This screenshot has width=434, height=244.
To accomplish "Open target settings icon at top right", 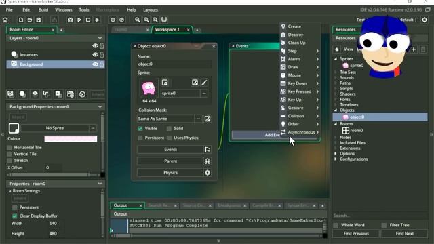I will [425, 20].
